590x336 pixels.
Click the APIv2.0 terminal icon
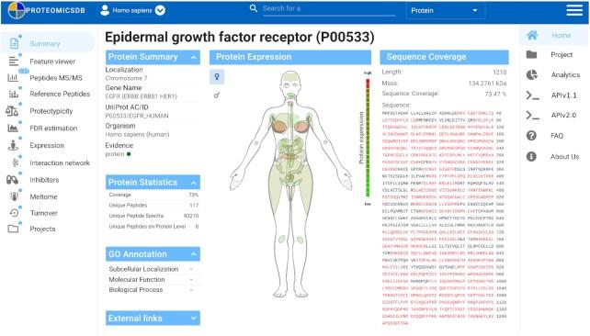[532, 115]
